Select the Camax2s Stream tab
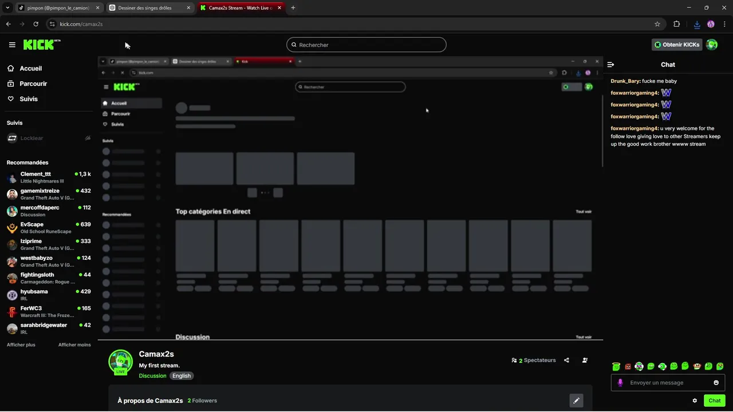Viewport: 733px width, 412px height. pyautogui.click(x=240, y=8)
